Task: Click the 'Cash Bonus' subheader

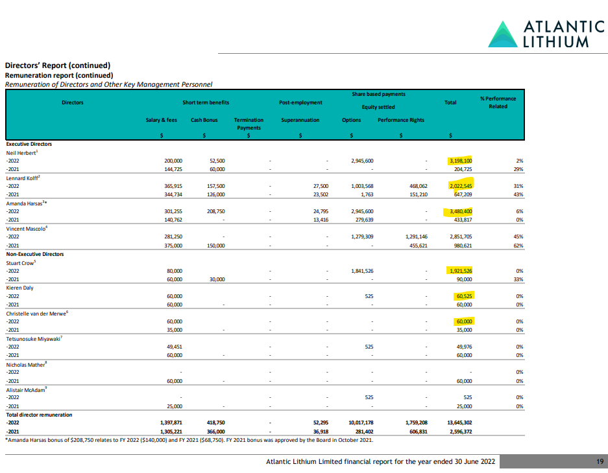Action: [x=204, y=120]
